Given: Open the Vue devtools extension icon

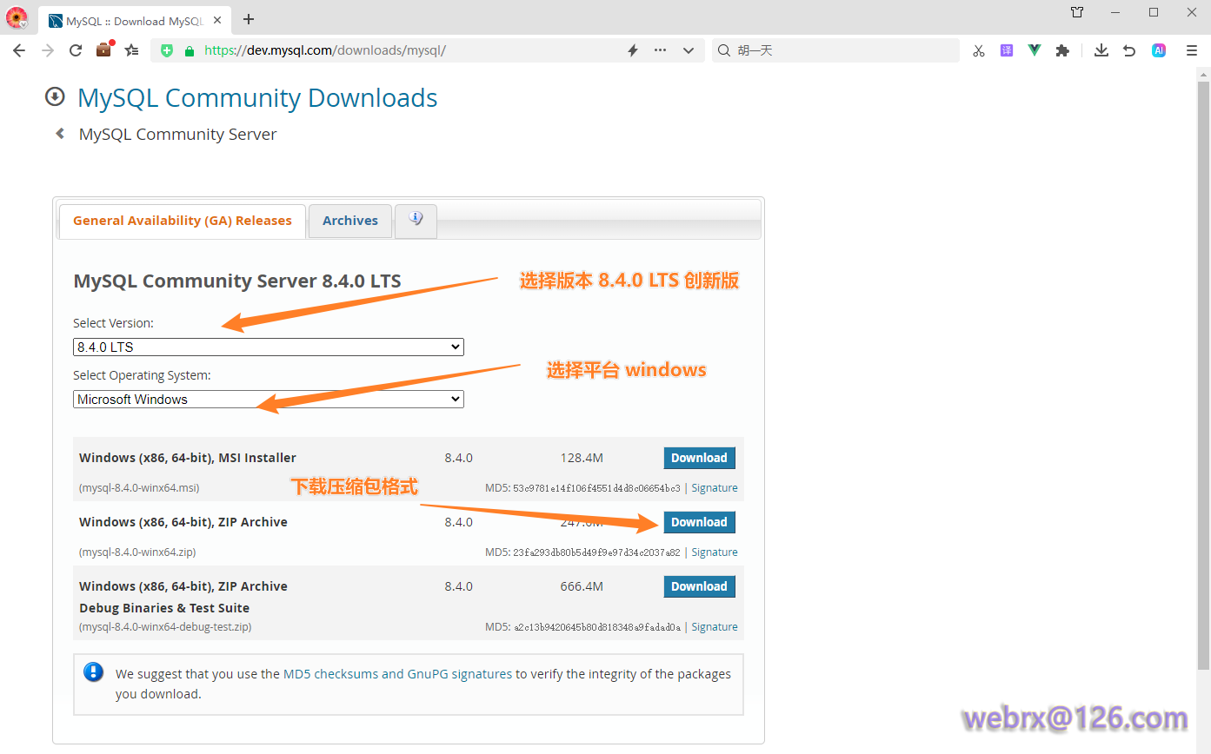Looking at the screenshot, I should click(x=1035, y=50).
